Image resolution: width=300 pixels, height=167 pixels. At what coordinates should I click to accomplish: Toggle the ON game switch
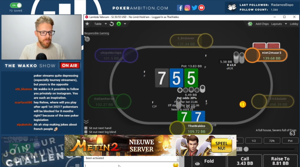point(16,5)
